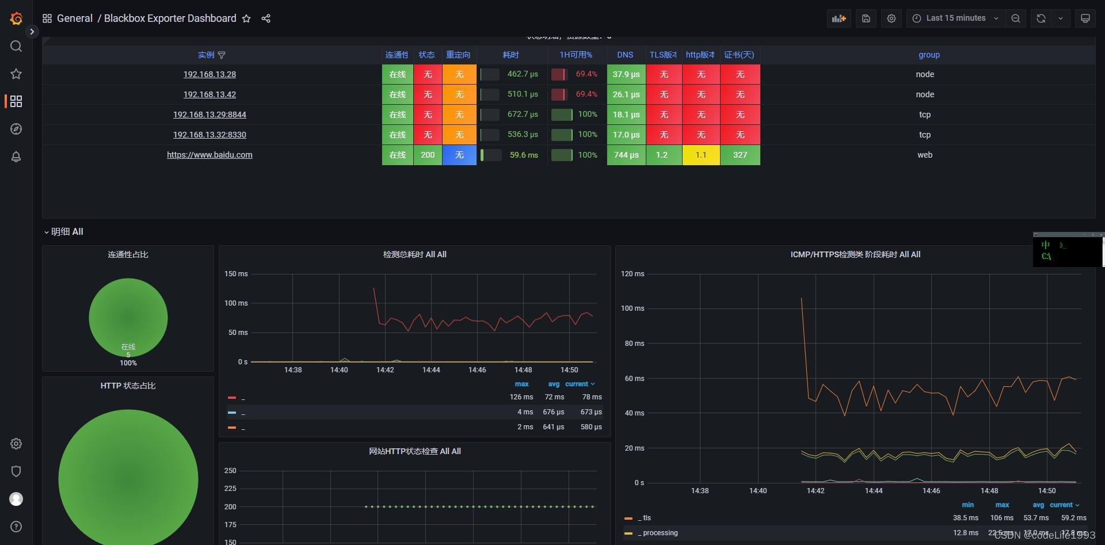
Task: Open the ICMP/HTTPS检测类 阶段耗时 panel menu
Action: [x=855, y=254]
